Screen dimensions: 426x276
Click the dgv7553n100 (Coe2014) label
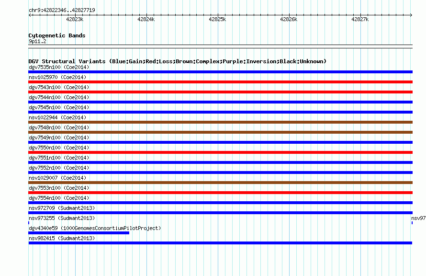tap(59, 188)
